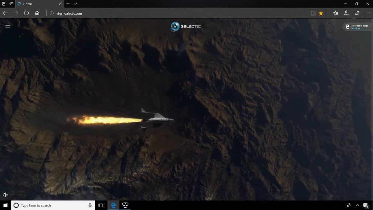Click the Add notes pen icon
The width and height of the screenshot is (373, 210).
pyautogui.click(x=346, y=13)
